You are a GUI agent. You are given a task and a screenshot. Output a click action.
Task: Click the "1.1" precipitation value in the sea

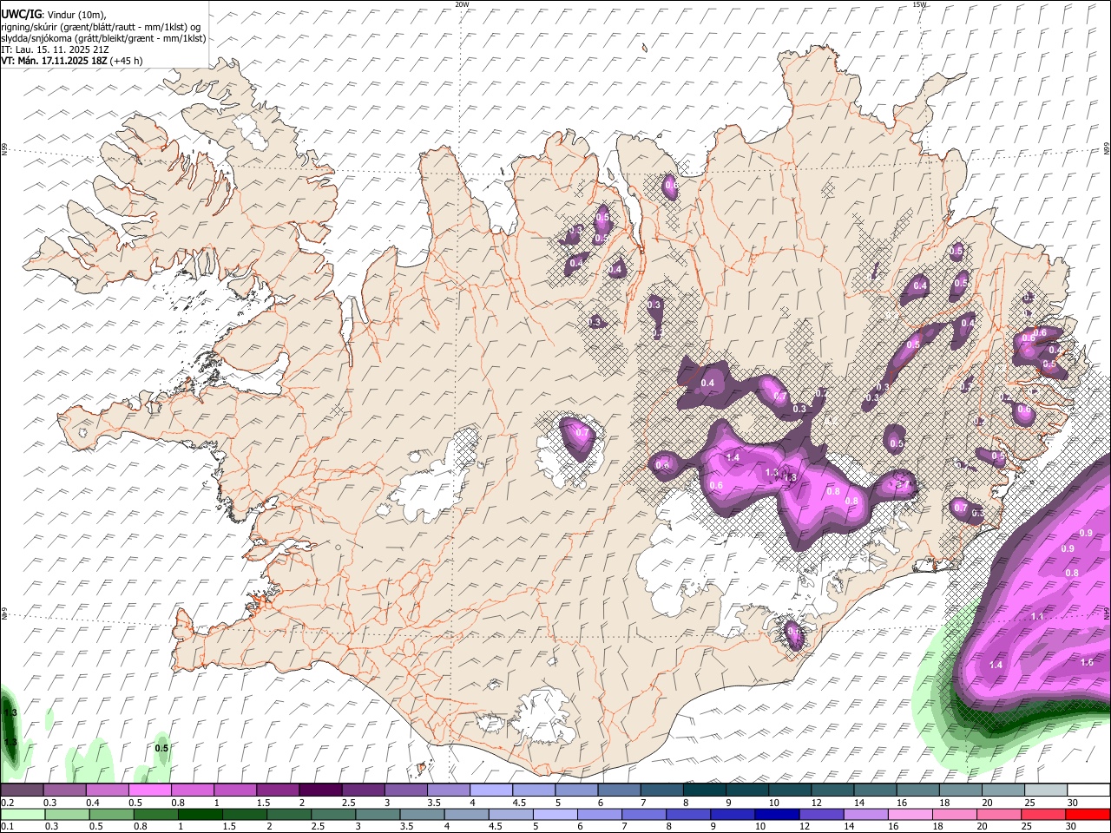(1037, 616)
